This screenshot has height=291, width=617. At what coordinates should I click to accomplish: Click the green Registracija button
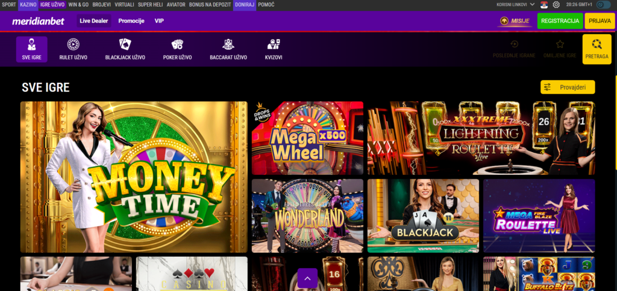pos(560,21)
